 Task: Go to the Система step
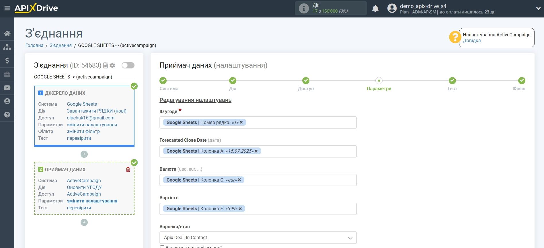pos(163,80)
